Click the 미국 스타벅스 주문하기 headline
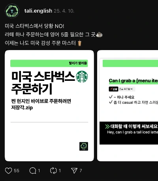Viewport: 158px width, 181px height. click(x=43, y=83)
